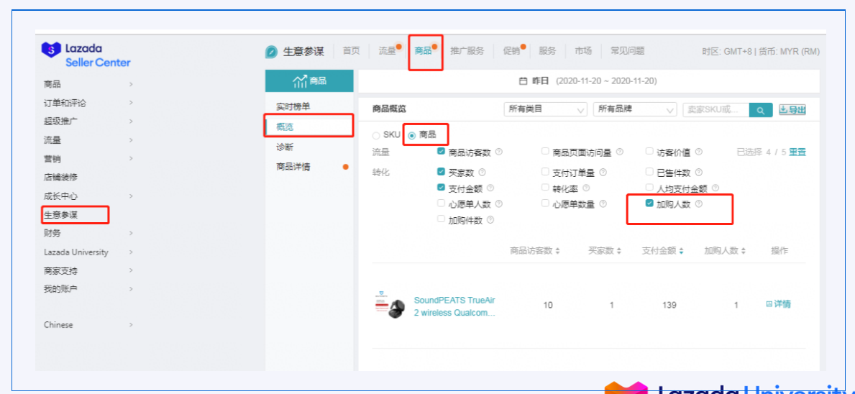Open help icon next to 商品页面访问量
Image resolution: width=855 pixels, height=394 pixels.
(619, 152)
